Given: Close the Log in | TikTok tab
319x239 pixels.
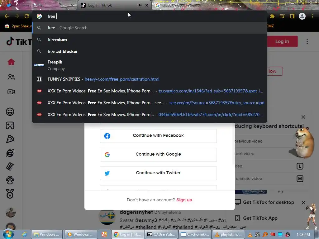Looking at the screenshot, I should pos(147,5).
